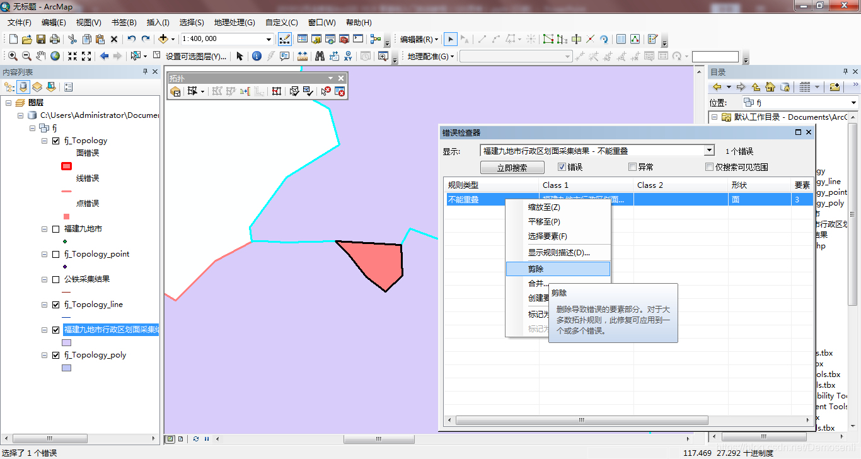Select the Edit tool arrow on Editor toolbar
861x459 pixels.
(x=450, y=39)
